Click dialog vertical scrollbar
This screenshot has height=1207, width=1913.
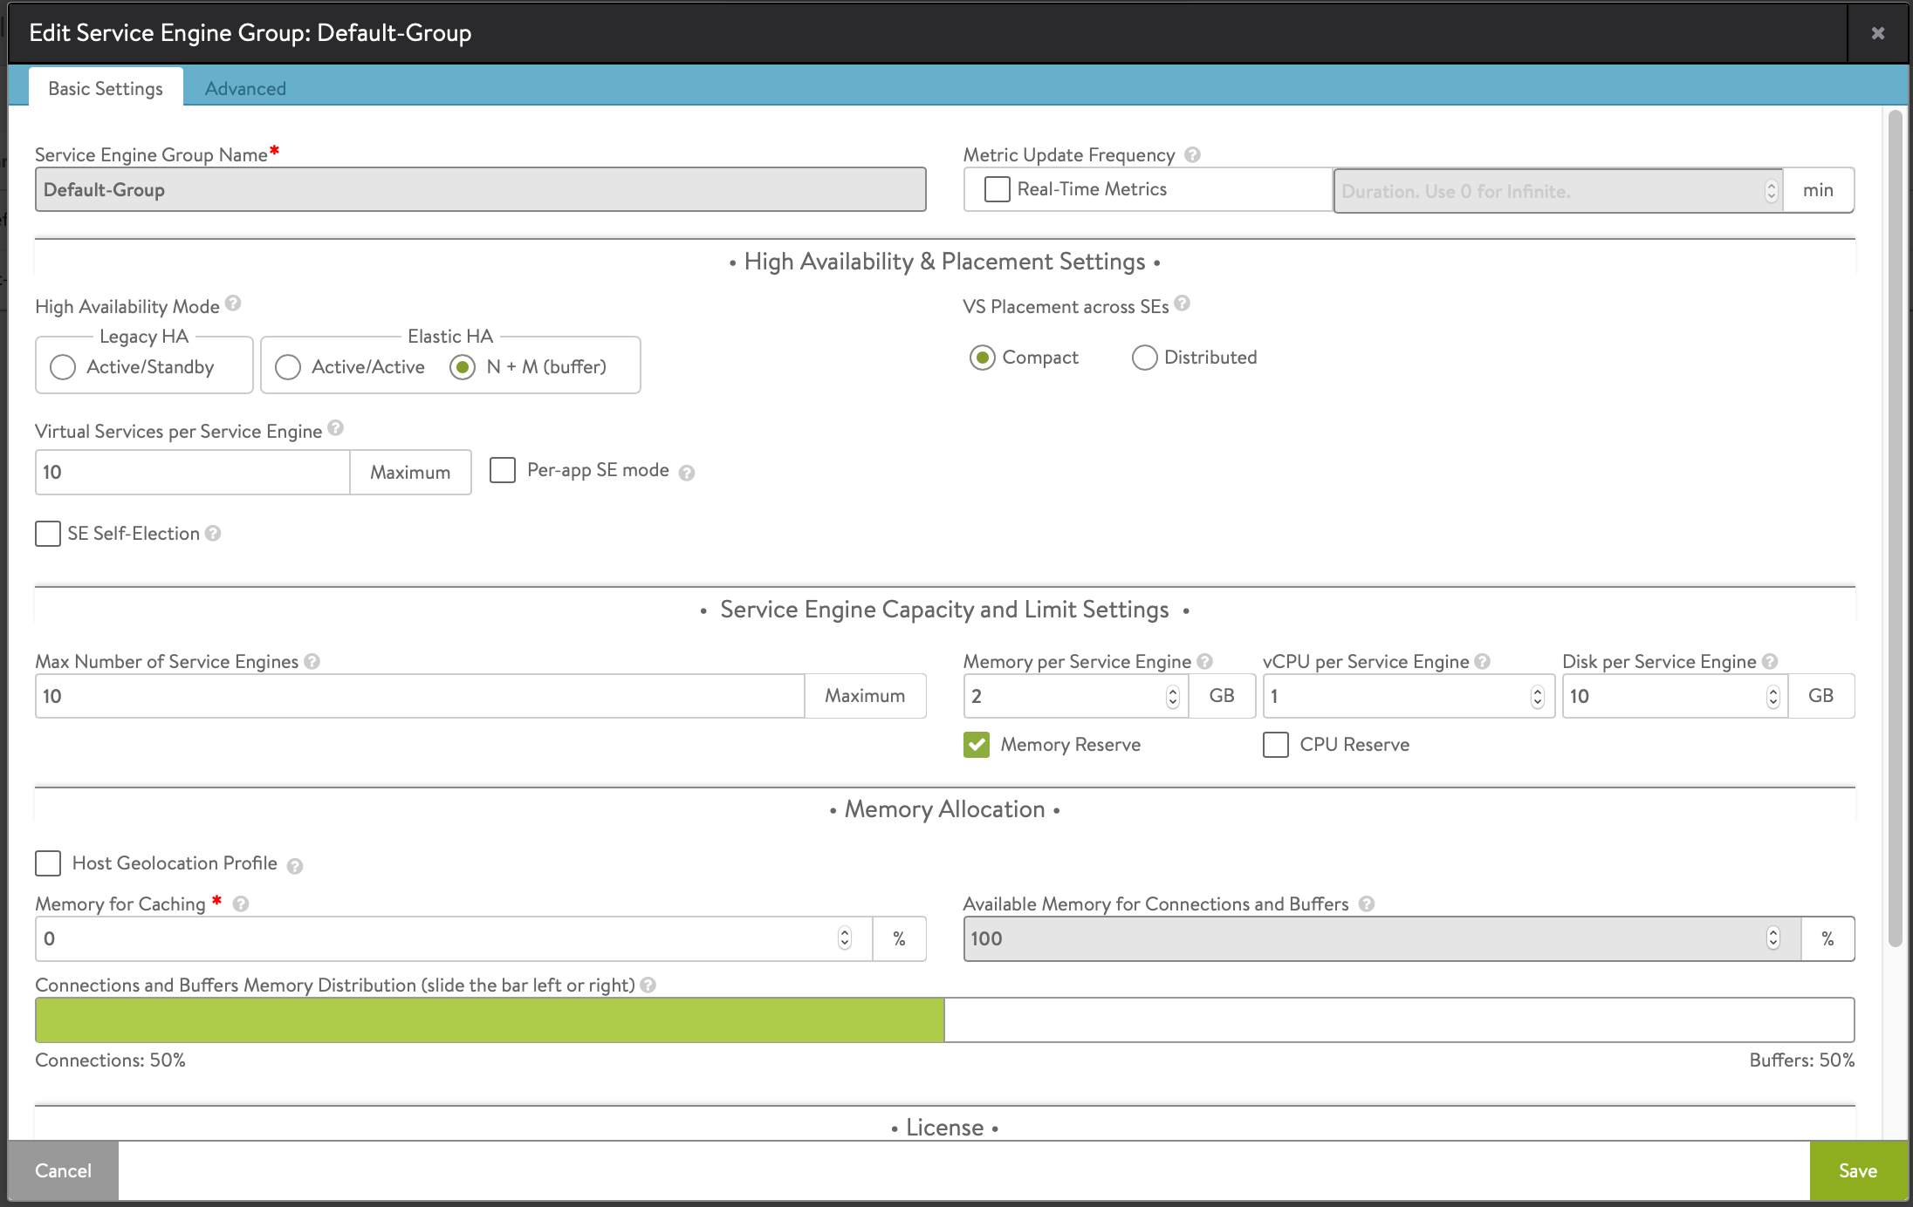(x=1895, y=528)
